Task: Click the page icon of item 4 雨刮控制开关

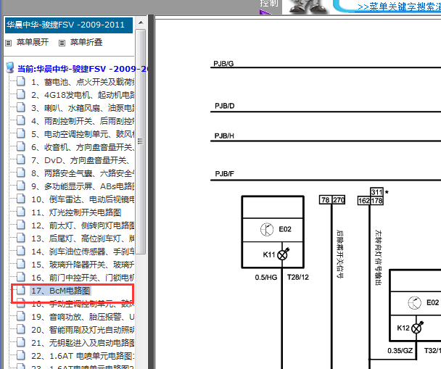Action: tap(21, 120)
